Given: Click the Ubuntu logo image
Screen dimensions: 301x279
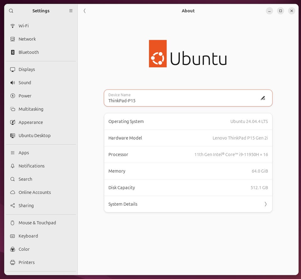Looking at the screenshot, I should click(x=188, y=54).
